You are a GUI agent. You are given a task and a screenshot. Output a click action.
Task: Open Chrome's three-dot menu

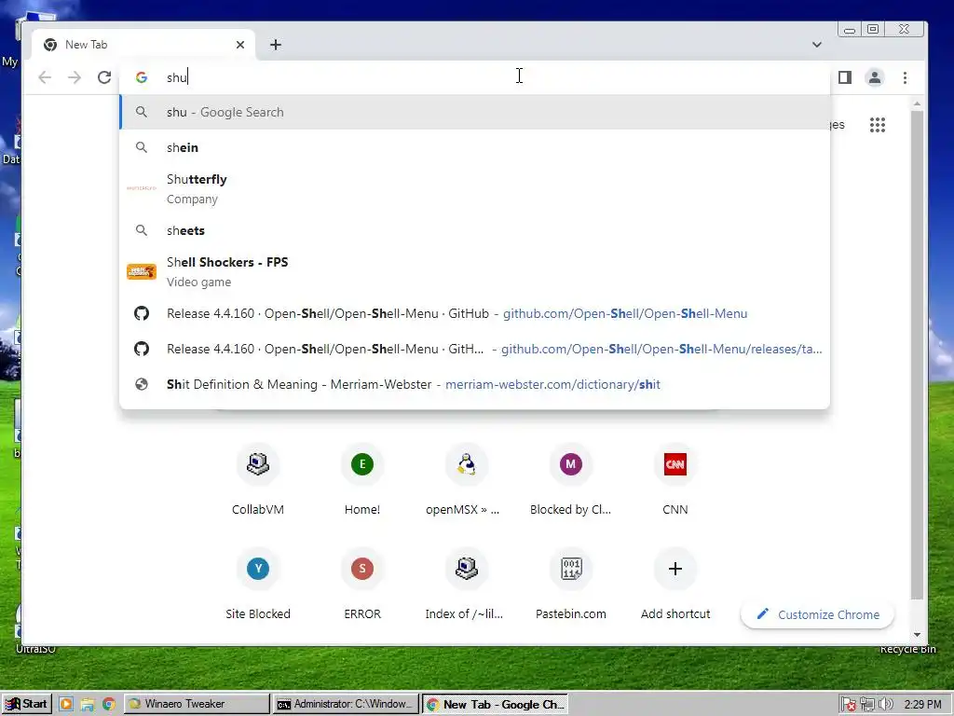(905, 77)
